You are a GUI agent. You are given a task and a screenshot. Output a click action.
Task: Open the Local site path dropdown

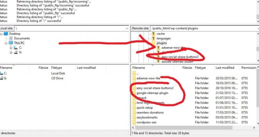point(127,28)
